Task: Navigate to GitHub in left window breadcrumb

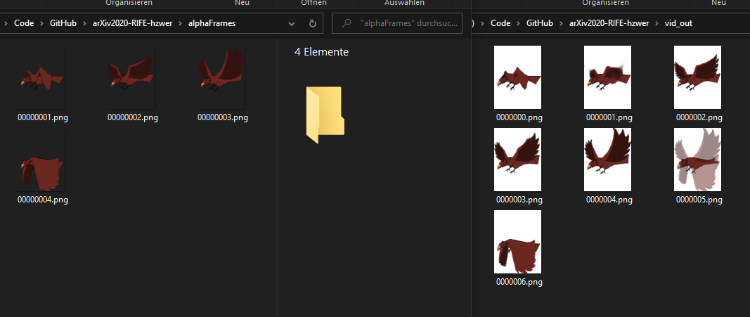Action: 63,23
